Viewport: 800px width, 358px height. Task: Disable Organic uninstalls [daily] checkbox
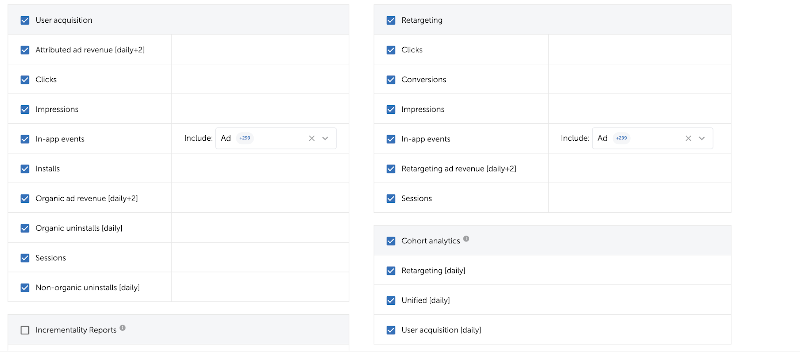[25, 228]
